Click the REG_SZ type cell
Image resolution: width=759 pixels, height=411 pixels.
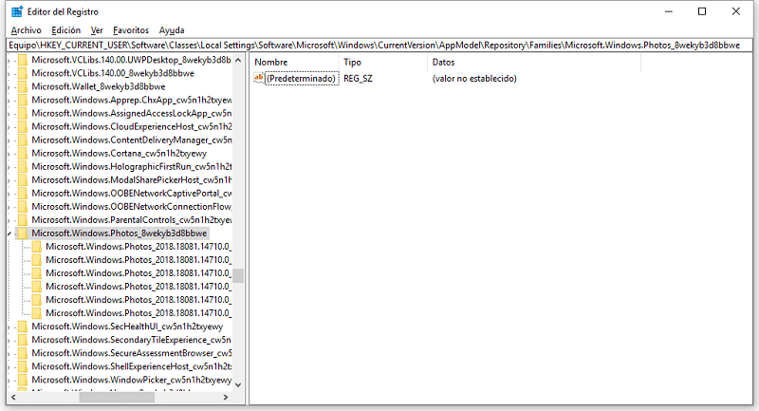point(359,79)
